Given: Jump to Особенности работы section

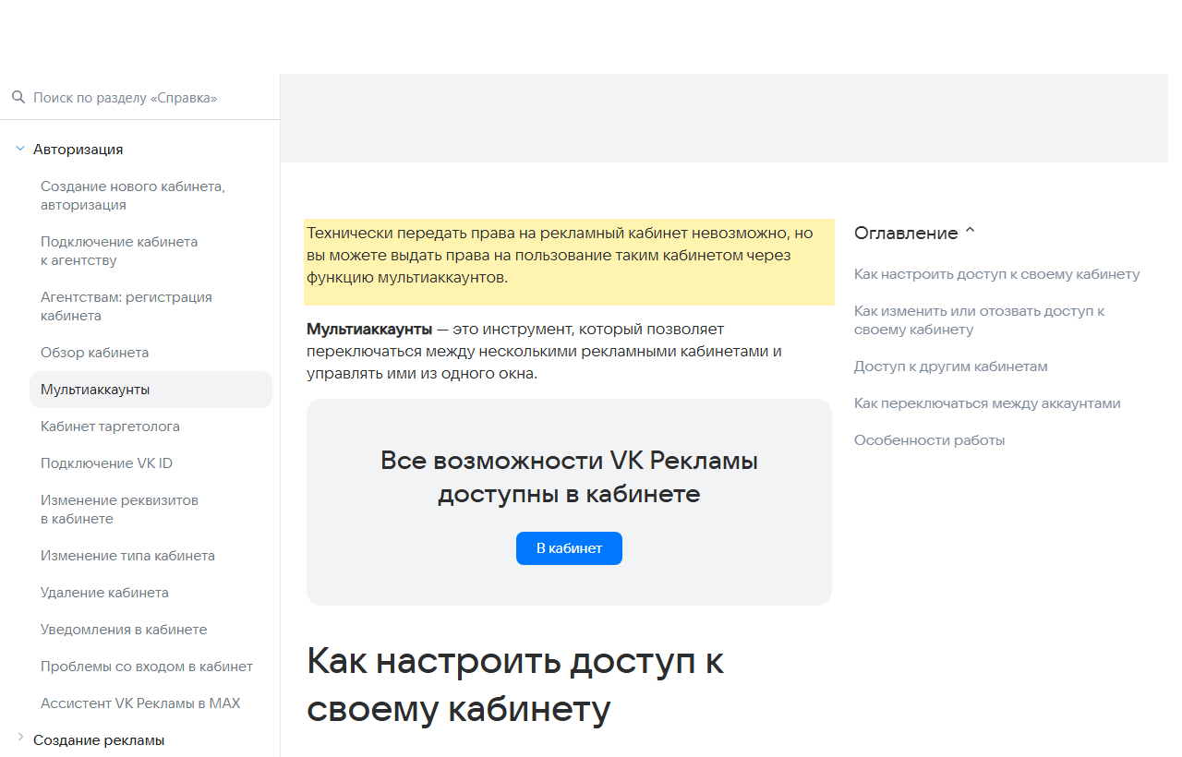Looking at the screenshot, I should [929, 440].
